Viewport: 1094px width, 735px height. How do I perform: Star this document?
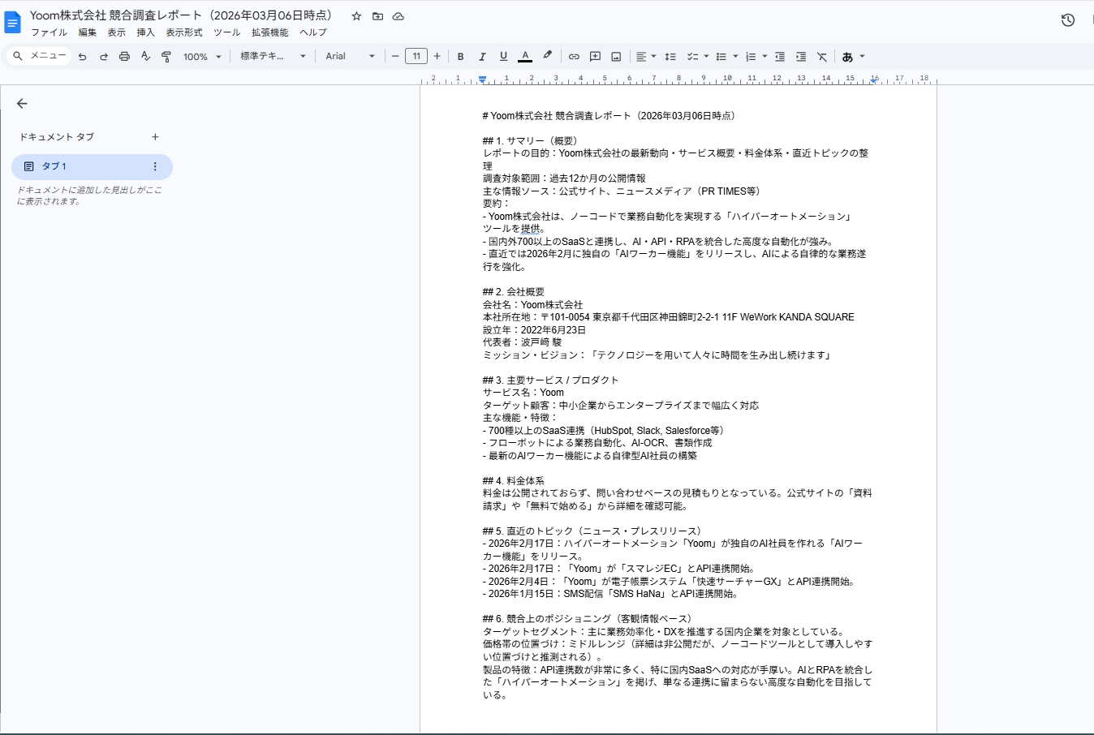point(356,16)
